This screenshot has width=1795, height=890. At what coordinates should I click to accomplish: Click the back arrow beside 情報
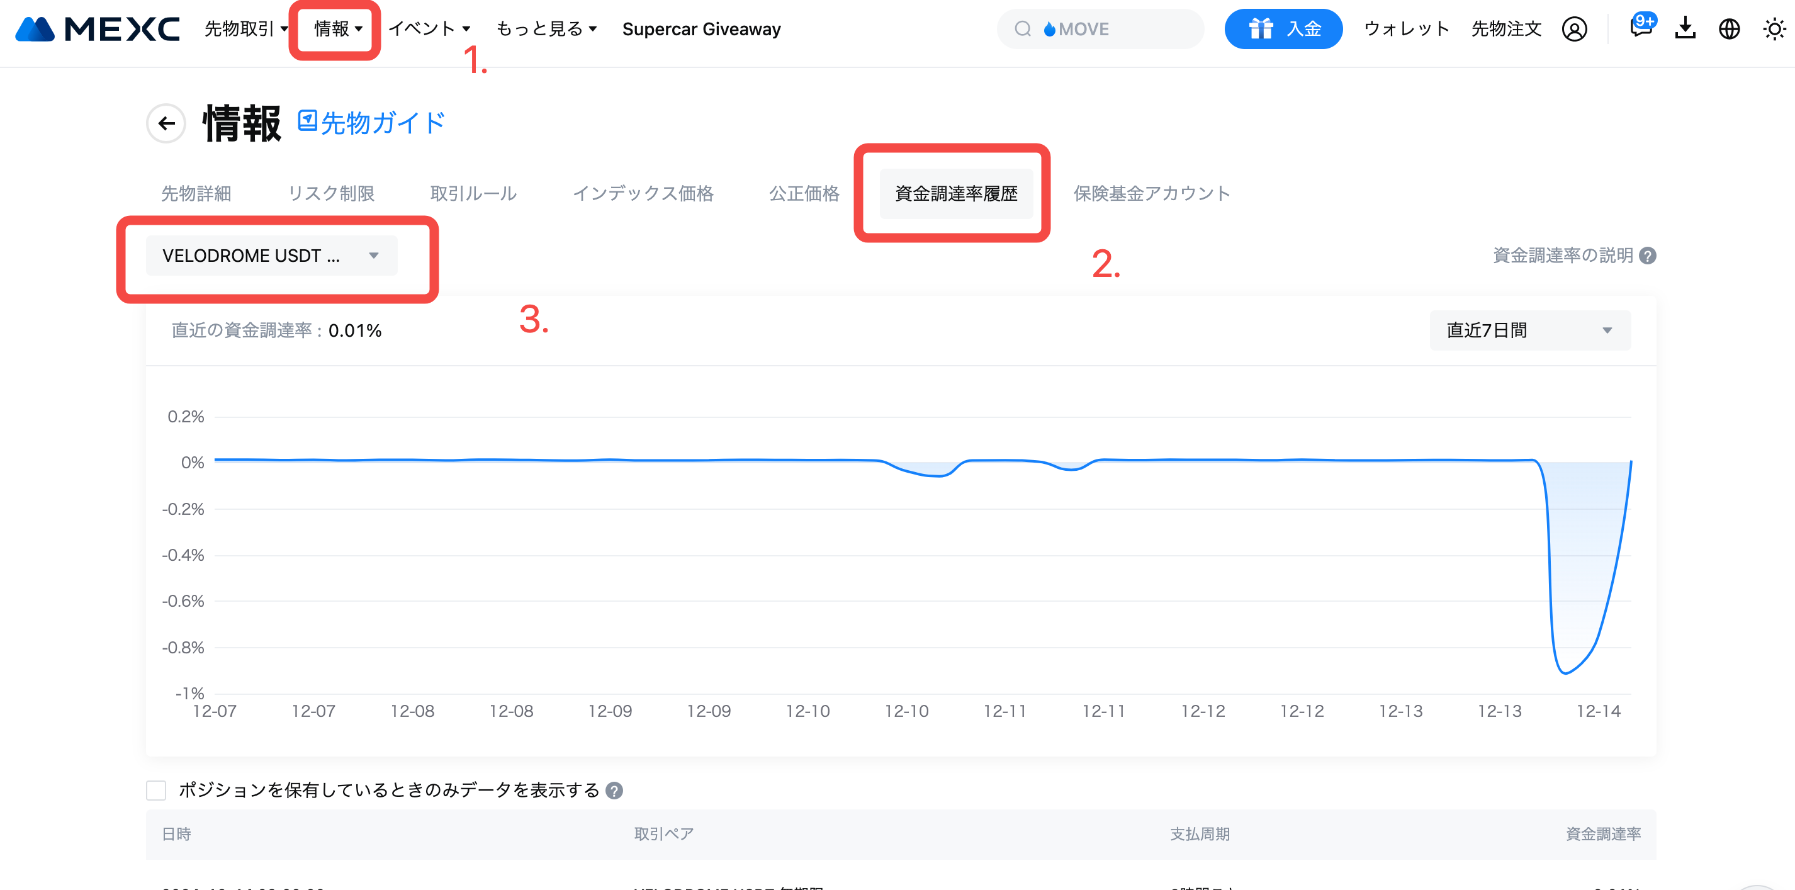pos(166,123)
